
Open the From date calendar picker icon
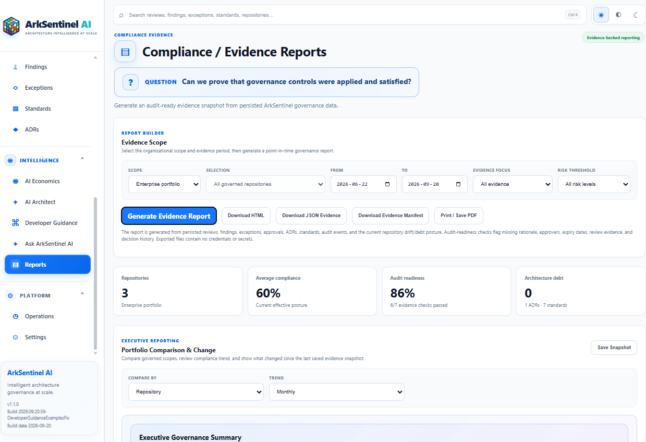click(387, 184)
